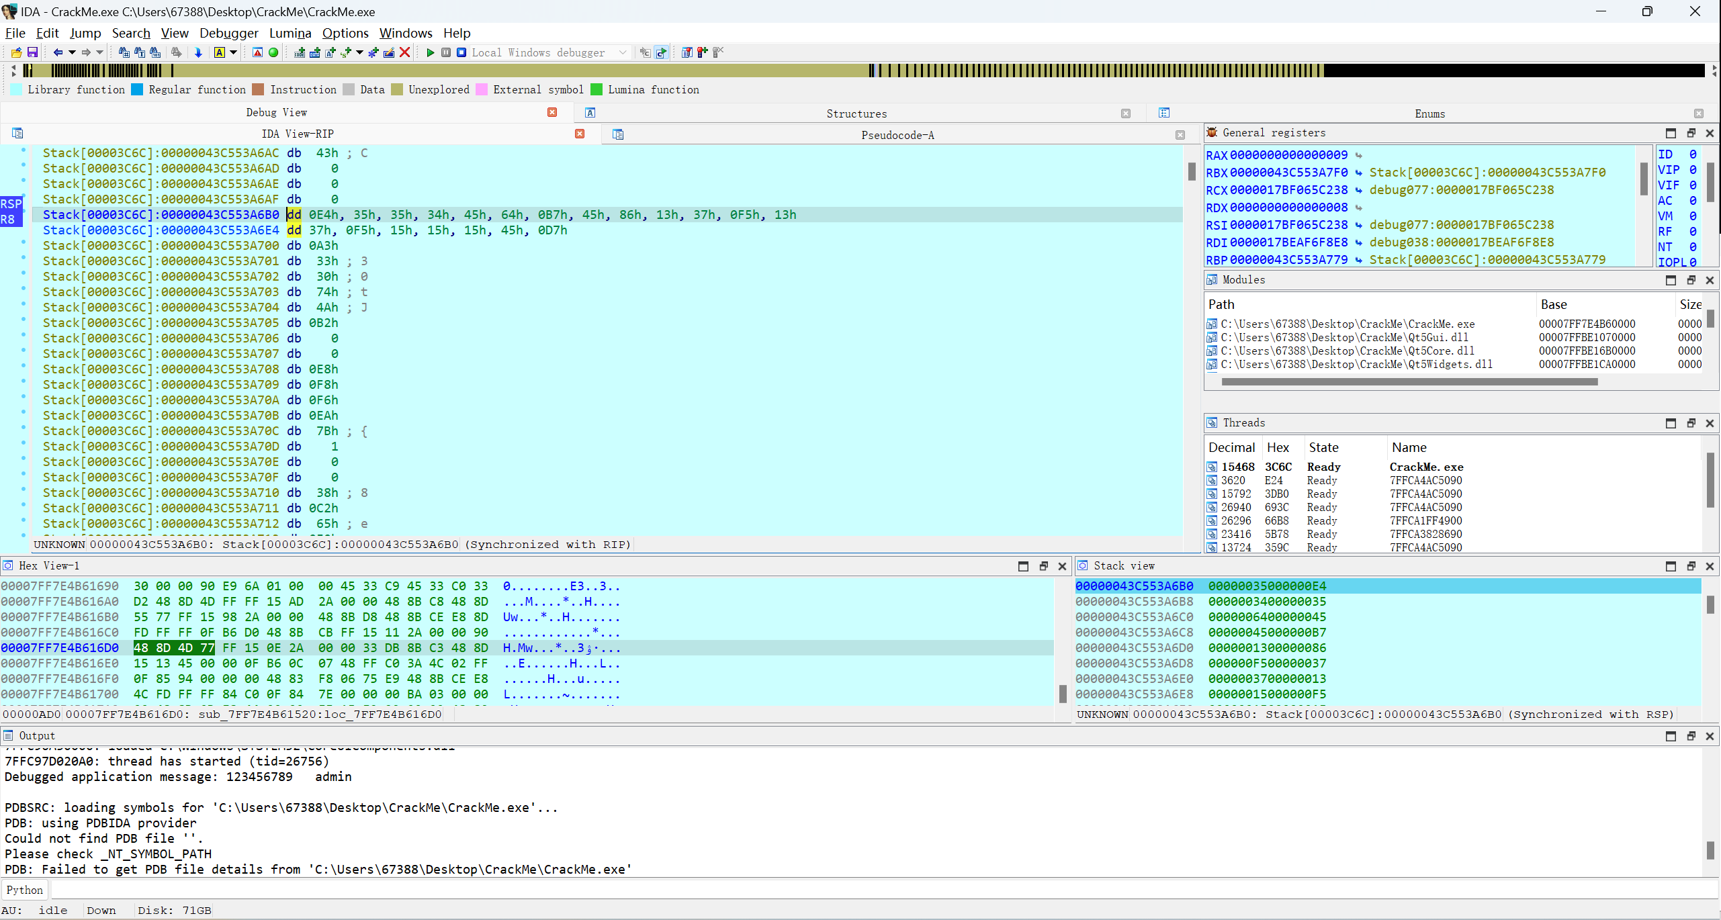Screen dimensions: 1721x920
Task: Click the make data icon
Action: coord(315,52)
